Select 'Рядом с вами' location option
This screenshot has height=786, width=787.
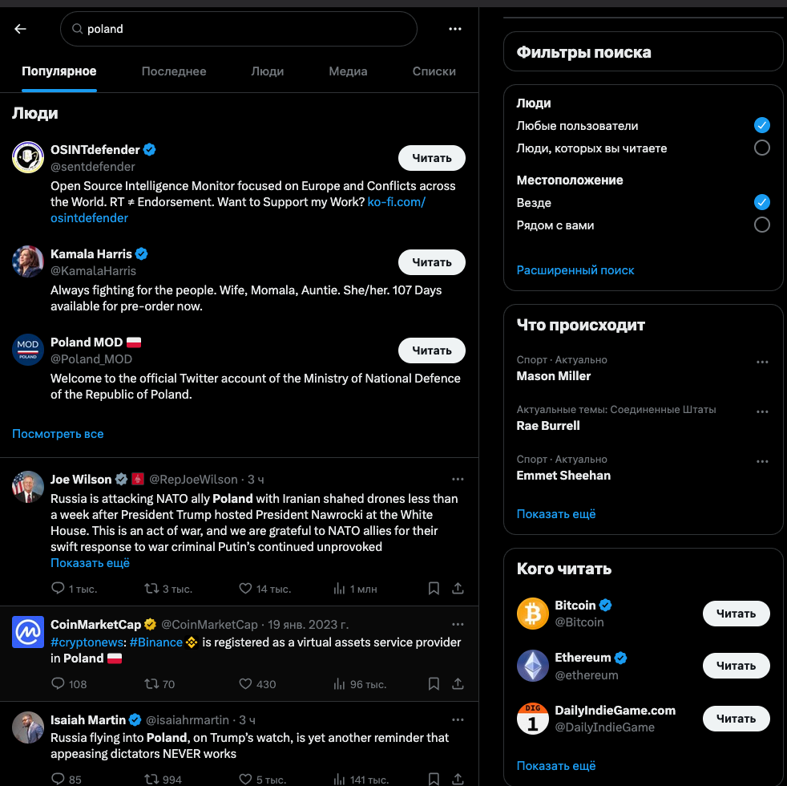(761, 225)
